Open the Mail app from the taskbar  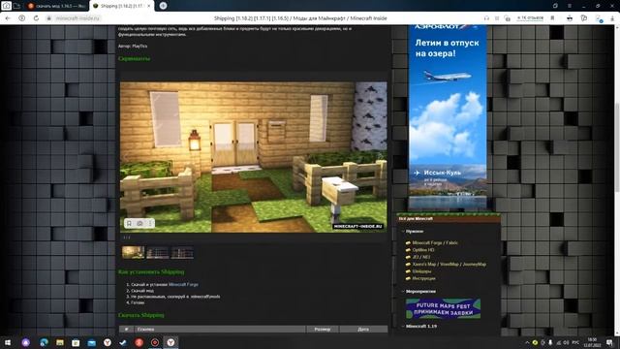point(92,342)
